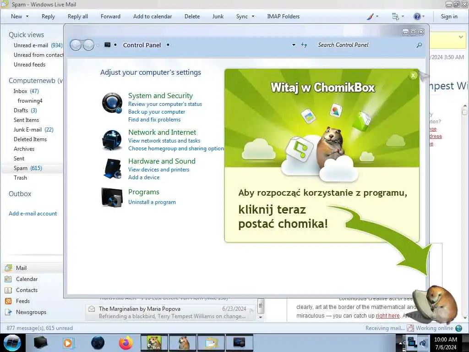Open the Programs category icon

tap(112, 198)
